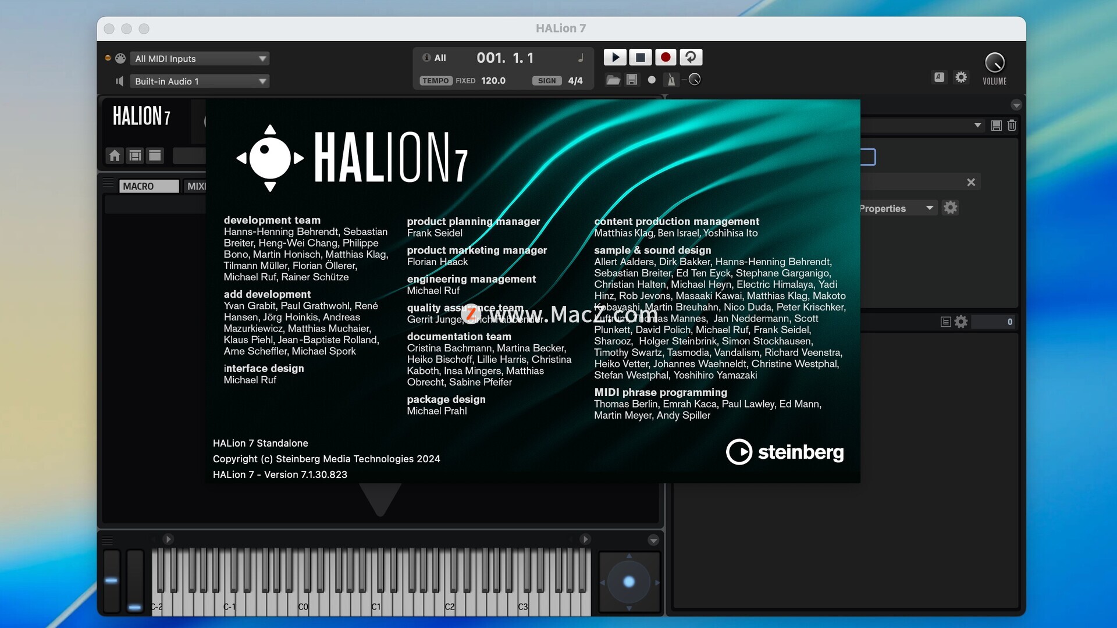
Task: Click the info icon beside All
Action: (x=426, y=58)
